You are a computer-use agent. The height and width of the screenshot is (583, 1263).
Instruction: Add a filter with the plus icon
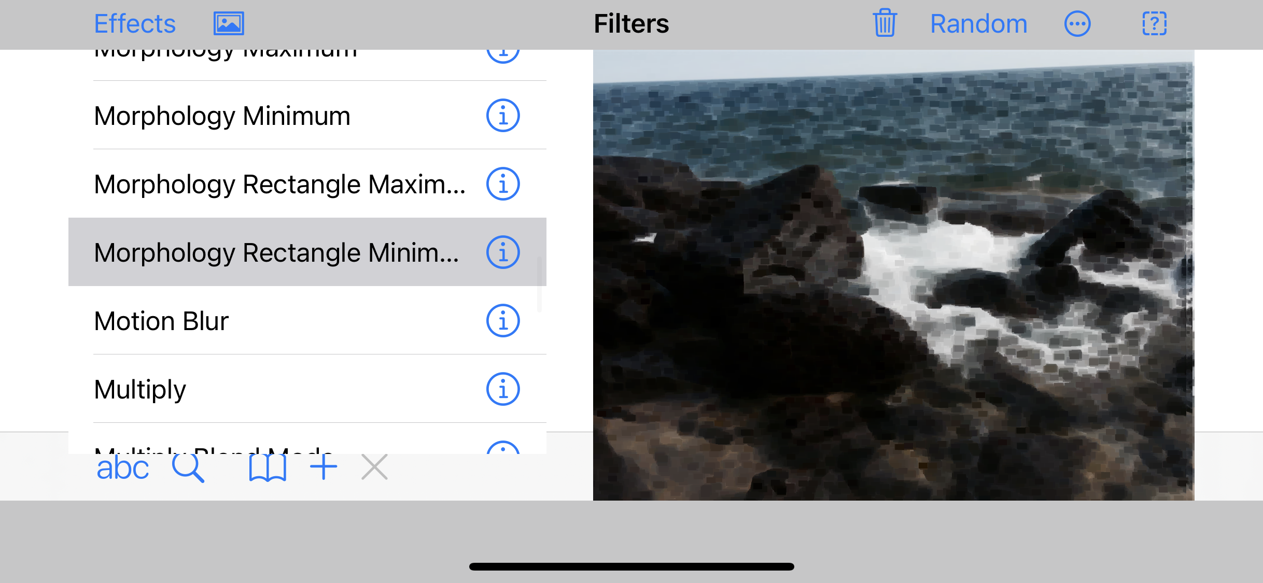tap(324, 467)
